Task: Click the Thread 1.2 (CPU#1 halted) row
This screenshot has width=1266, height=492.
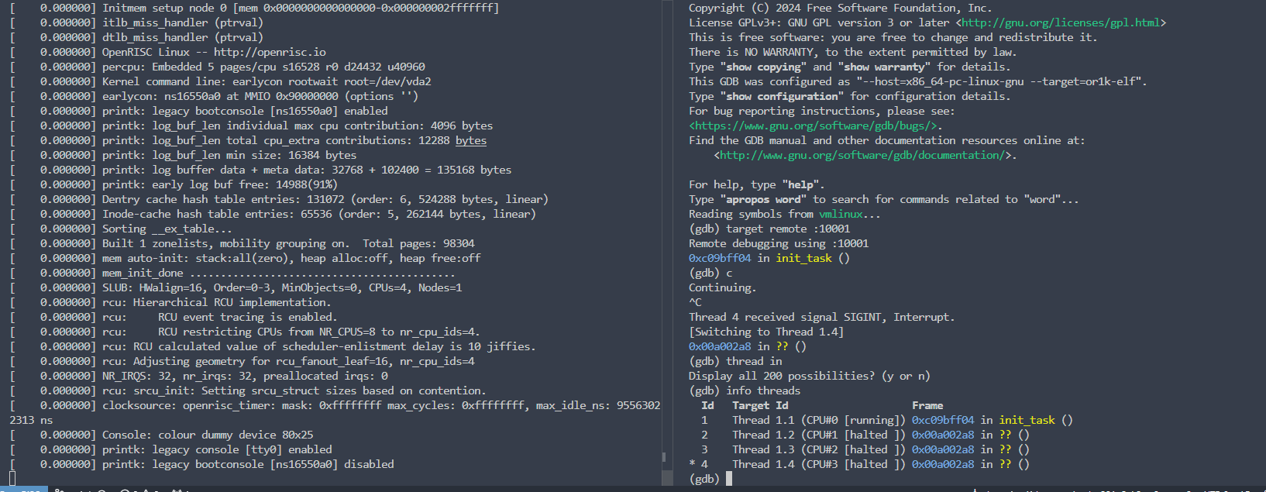Action: click(x=859, y=435)
